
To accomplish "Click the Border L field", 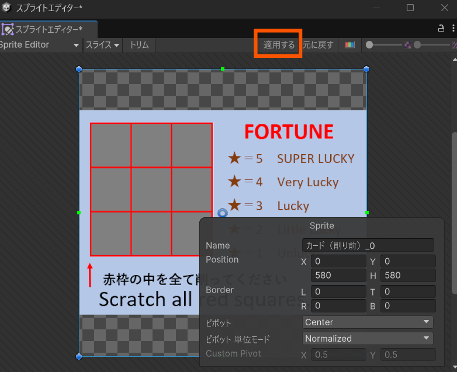I will [x=338, y=291].
